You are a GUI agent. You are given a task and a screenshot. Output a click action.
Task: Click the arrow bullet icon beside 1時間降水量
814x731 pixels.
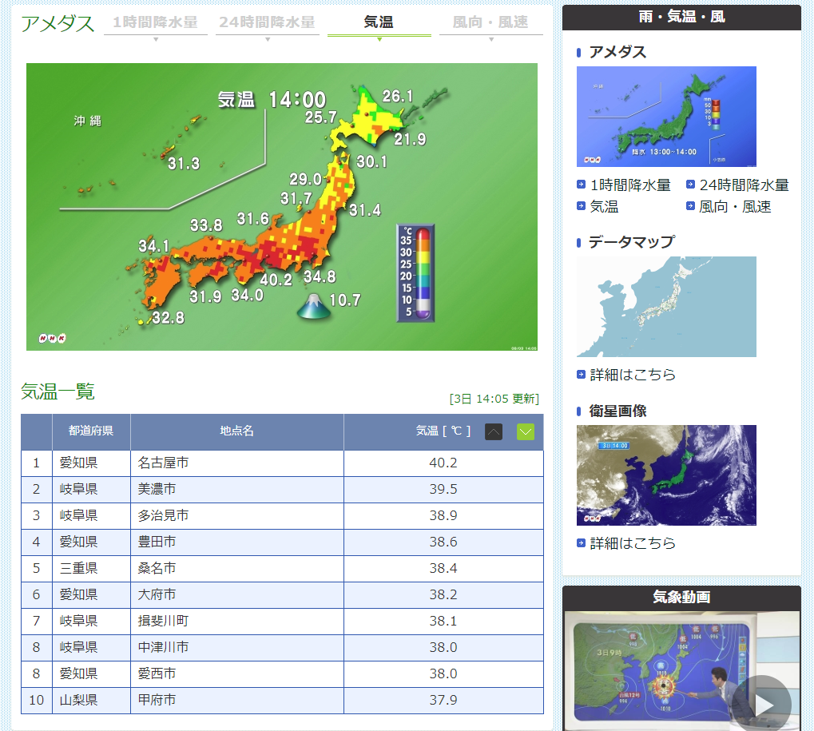pos(581,185)
